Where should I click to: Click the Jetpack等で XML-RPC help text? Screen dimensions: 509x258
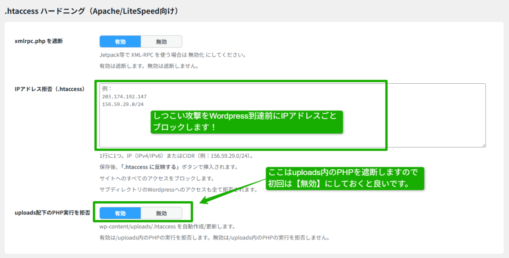172,55
